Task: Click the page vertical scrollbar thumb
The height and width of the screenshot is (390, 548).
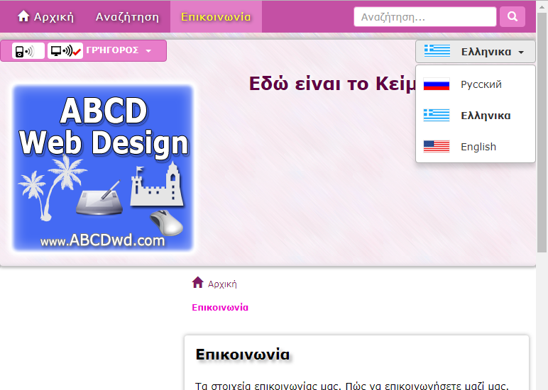Action: click(x=542, y=133)
